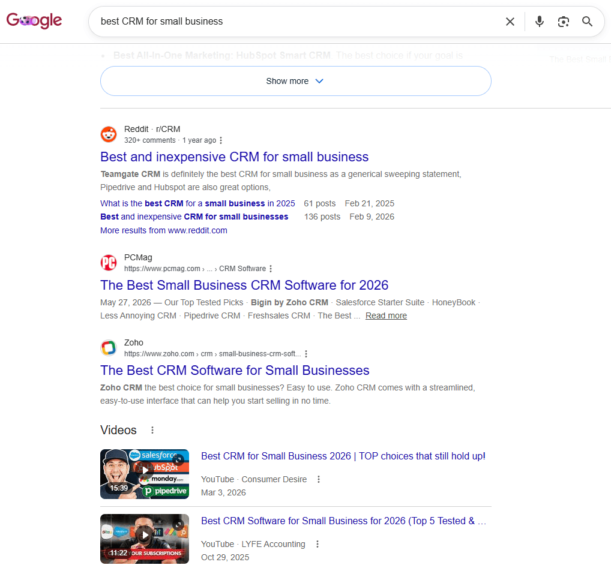Click Read more in PCMag snippet

(x=386, y=315)
